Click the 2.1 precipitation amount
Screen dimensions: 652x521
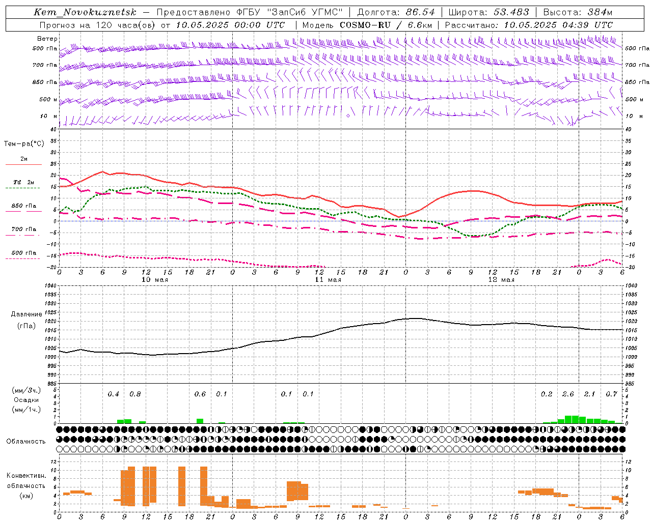pyautogui.click(x=589, y=394)
